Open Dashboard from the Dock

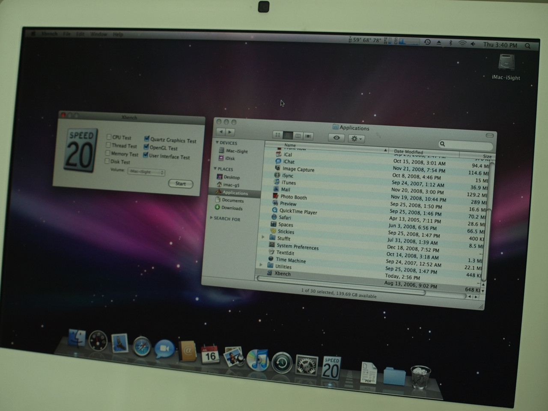(x=98, y=341)
